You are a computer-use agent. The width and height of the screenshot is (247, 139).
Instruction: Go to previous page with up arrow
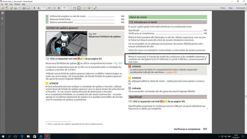coord(34,8)
